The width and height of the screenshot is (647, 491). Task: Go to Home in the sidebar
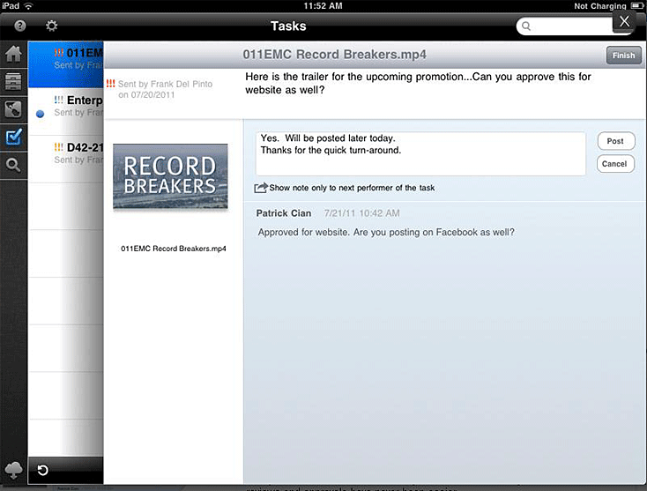click(x=13, y=54)
